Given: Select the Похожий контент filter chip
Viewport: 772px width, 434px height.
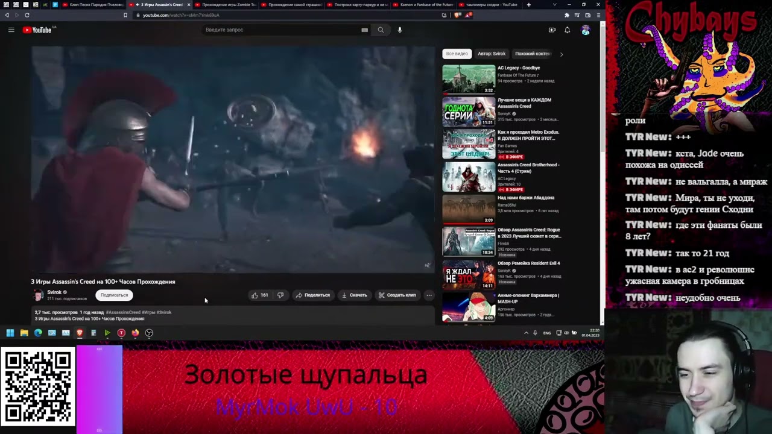Looking at the screenshot, I should (x=533, y=54).
